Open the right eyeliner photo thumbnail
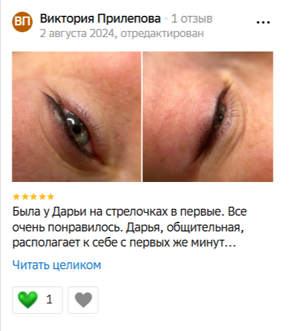The width and height of the screenshot is (290, 331). (x=208, y=117)
